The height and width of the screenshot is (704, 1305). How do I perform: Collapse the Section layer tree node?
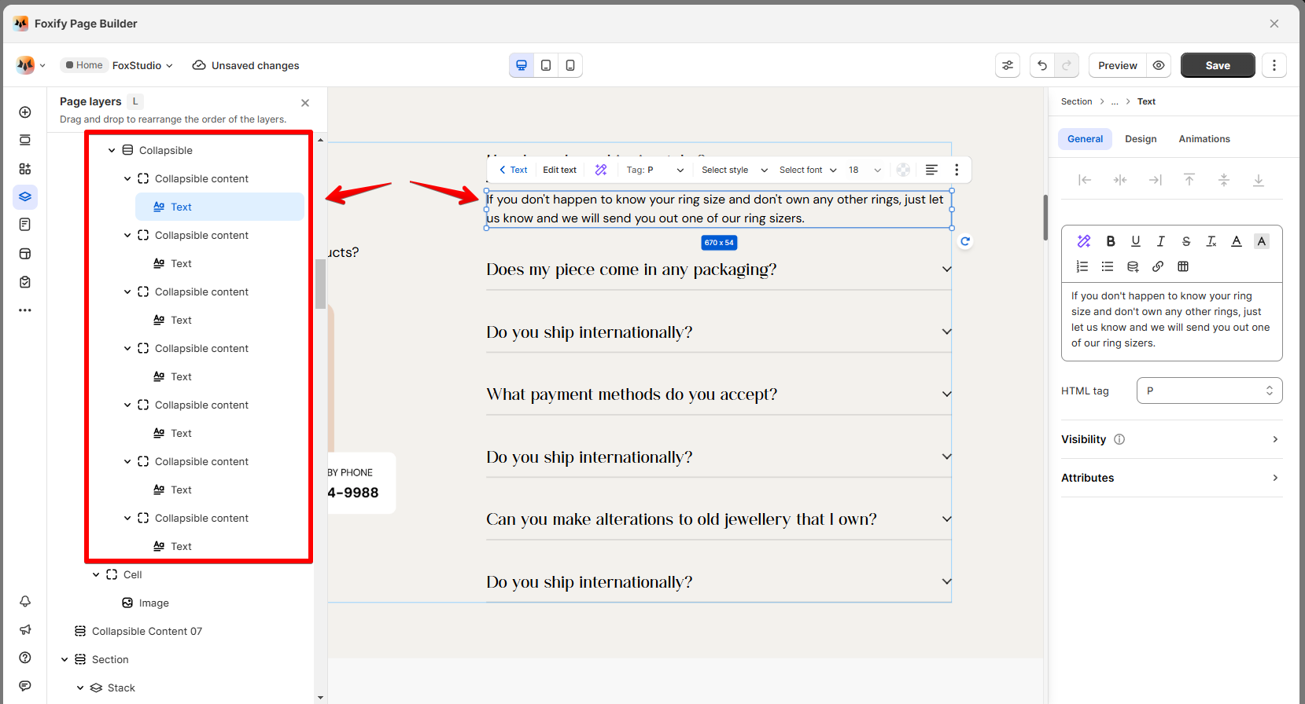(65, 659)
